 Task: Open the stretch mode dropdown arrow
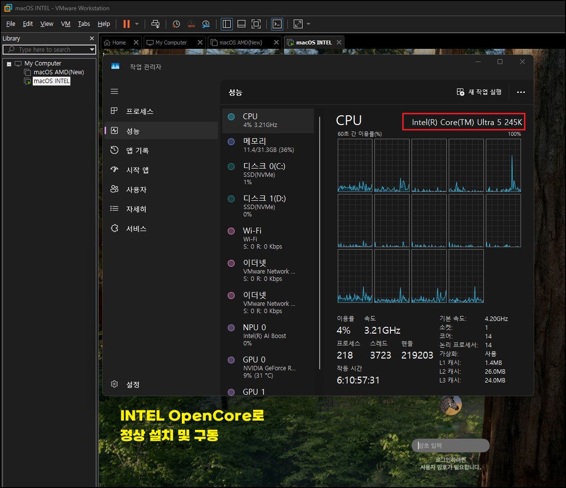point(308,24)
